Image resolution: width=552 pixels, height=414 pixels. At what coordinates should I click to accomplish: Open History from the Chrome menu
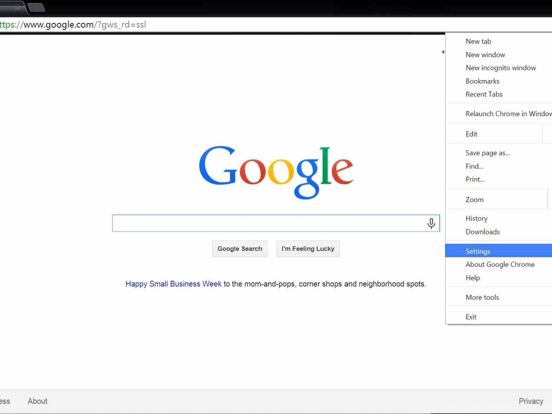499,218
